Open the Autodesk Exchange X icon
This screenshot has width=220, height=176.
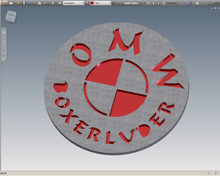click(190, 3)
